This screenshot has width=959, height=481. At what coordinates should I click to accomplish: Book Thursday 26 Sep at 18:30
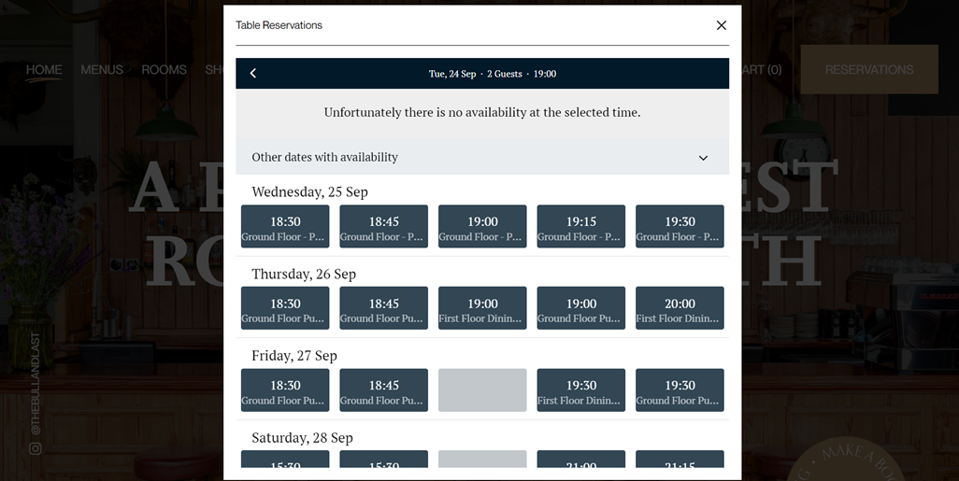pos(285,308)
